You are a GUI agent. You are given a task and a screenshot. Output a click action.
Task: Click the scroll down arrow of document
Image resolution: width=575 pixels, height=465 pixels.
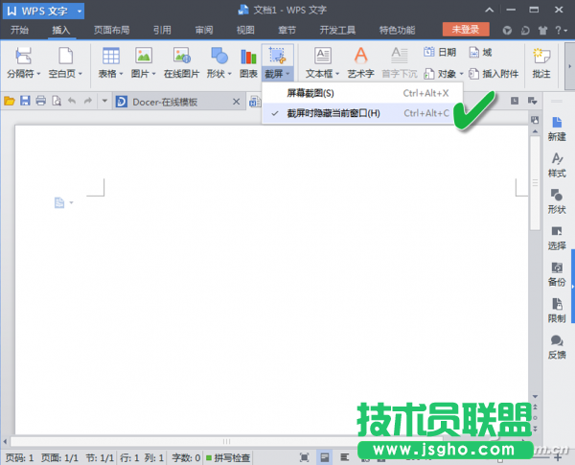click(535, 396)
